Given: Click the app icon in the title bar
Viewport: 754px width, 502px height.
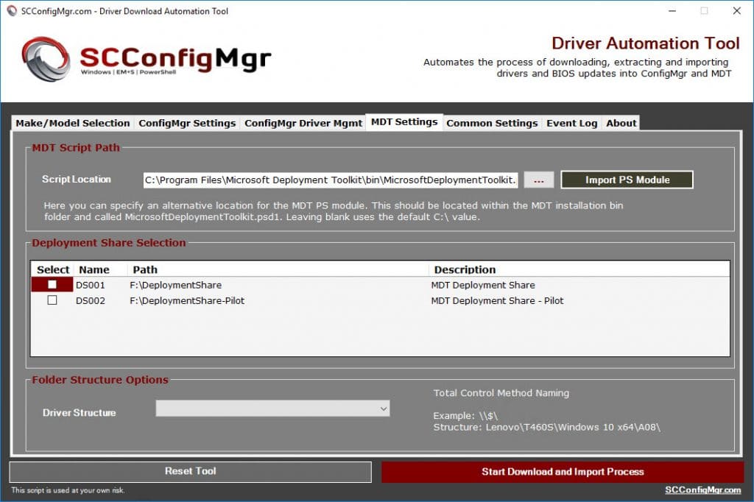Looking at the screenshot, I should tap(12, 11).
